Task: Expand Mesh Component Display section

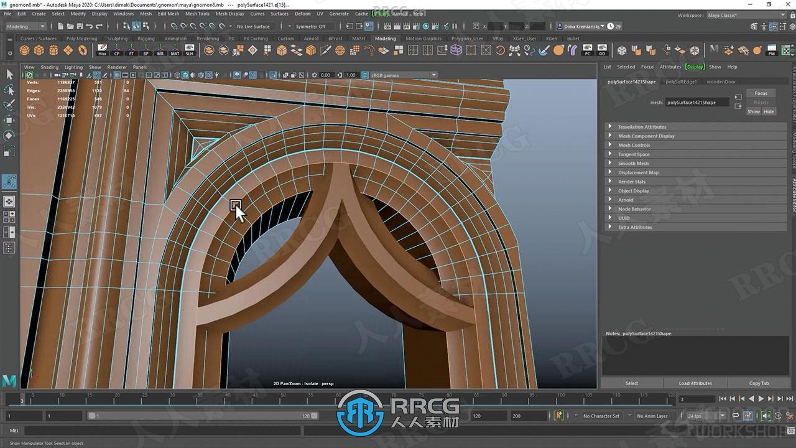Action: click(696, 136)
